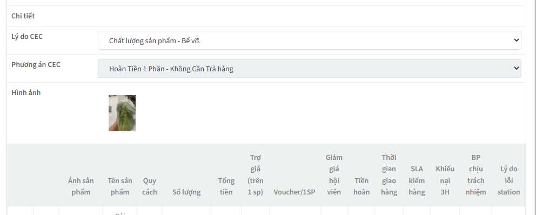The height and width of the screenshot is (215, 536).
Task: Click the Giảm giá hội viên header
Action: click(x=334, y=174)
